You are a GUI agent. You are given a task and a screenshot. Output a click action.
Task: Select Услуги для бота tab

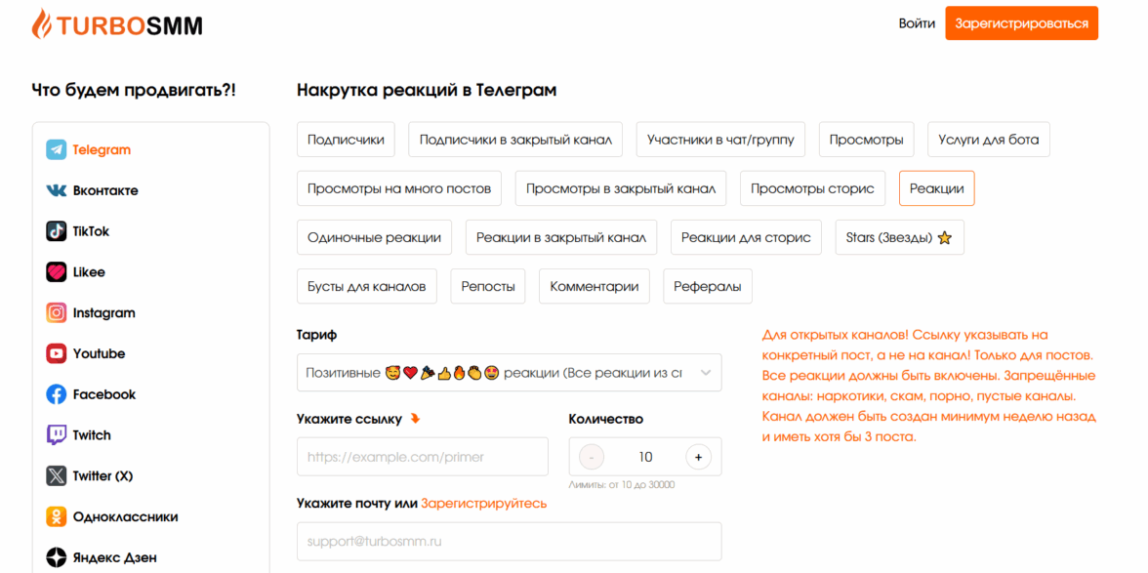(x=988, y=139)
